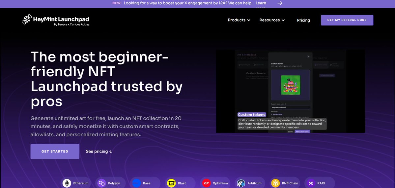Click the Optimism chain icon
This screenshot has height=188, width=395.
206,183
